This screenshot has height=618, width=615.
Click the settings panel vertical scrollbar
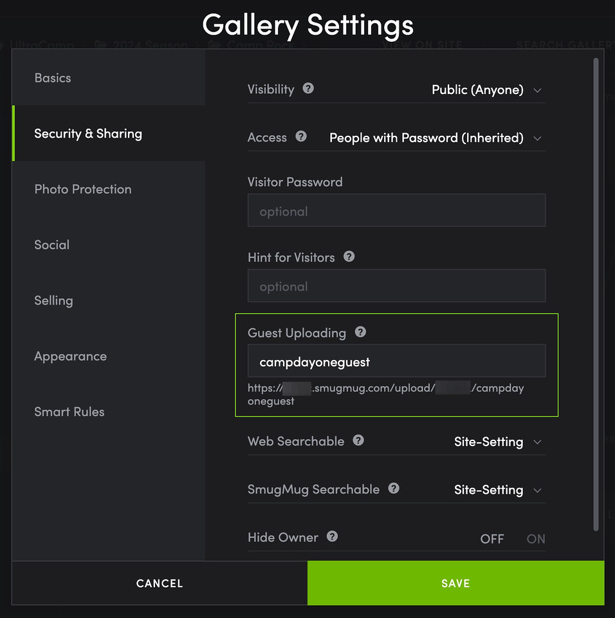pyautogui.click(x=596, y=294)
